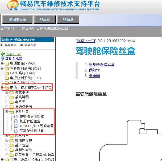Select 仪表、警告灯和指示灯(MWI) tree label
Screen dimensions: 162x161
click(x=32, y=159)
